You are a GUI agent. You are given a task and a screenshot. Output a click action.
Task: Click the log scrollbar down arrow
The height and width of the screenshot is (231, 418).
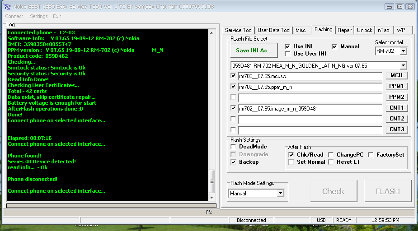click(212, 197)
